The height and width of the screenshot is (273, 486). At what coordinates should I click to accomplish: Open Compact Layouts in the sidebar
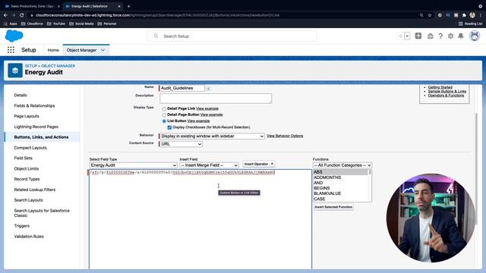click(x=30, y=148)
